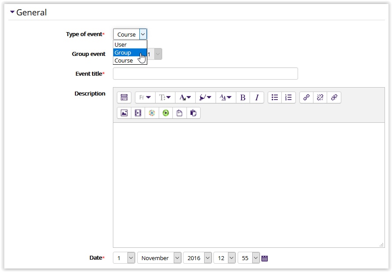Open the font size dropdown
392x272 pixels.
(165, 97)
